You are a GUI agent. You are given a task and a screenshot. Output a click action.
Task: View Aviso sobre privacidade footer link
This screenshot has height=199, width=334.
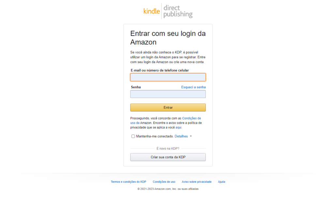197,182
